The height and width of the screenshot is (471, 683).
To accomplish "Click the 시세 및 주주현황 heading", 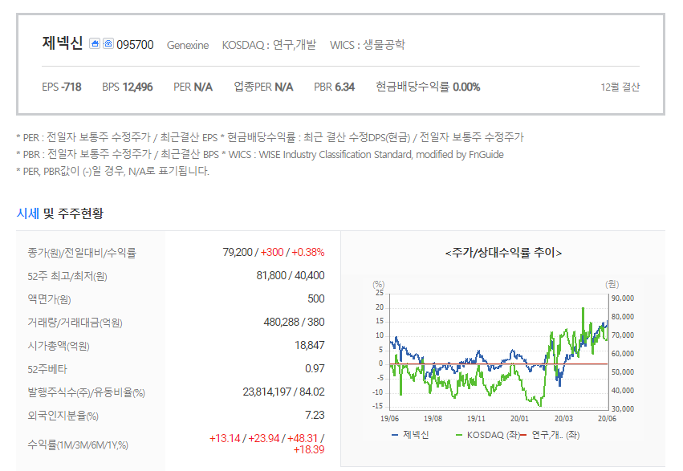I will (x=60, y=213).
